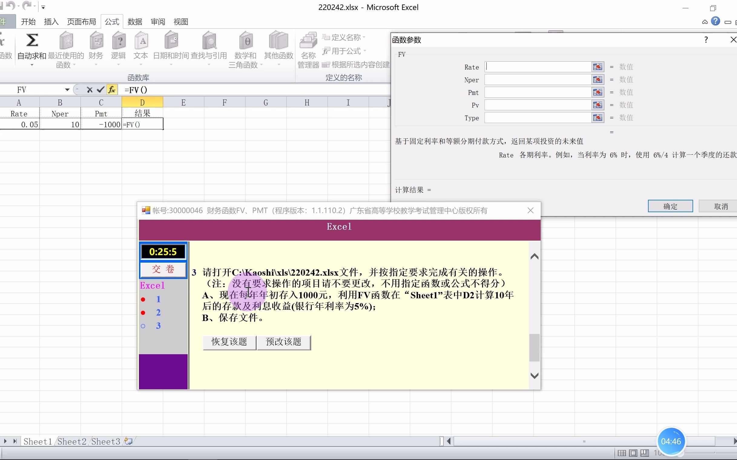Click the Undo arrow in quick access toolbar
This screenshot has height=460, width=737.
(10, 5)
